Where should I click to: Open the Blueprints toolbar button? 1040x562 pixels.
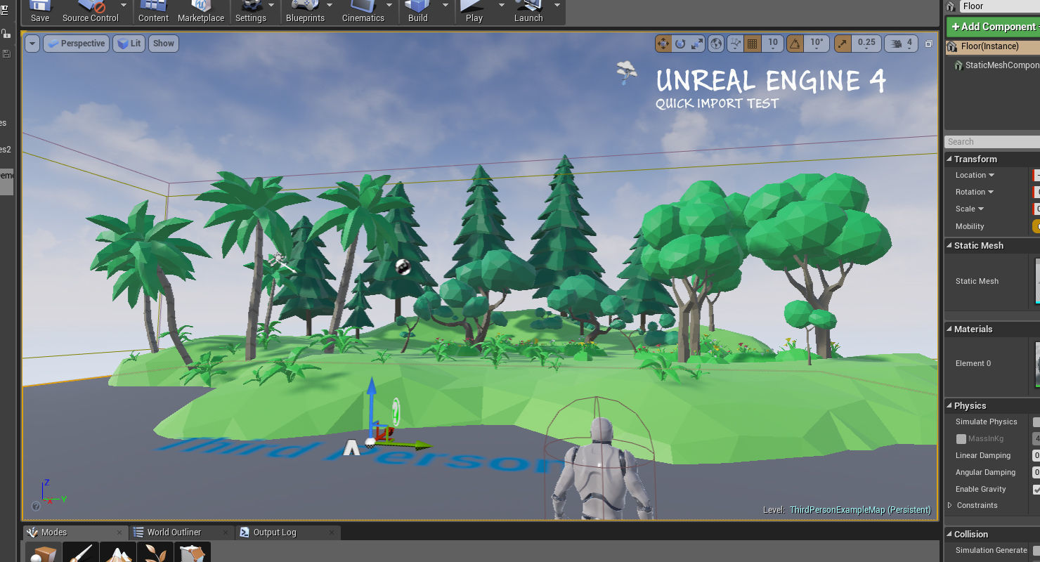point(305,12)
